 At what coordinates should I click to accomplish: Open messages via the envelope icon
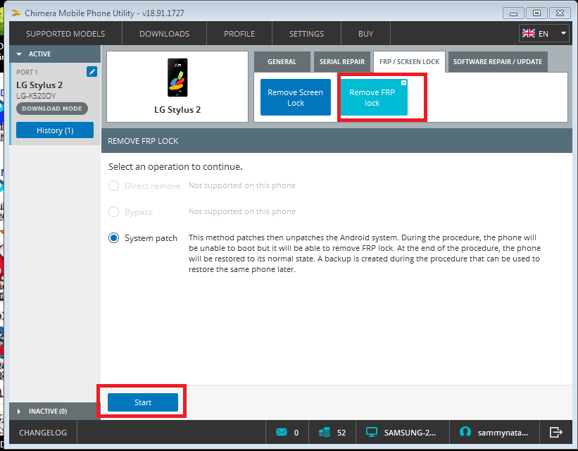point(282,432)
